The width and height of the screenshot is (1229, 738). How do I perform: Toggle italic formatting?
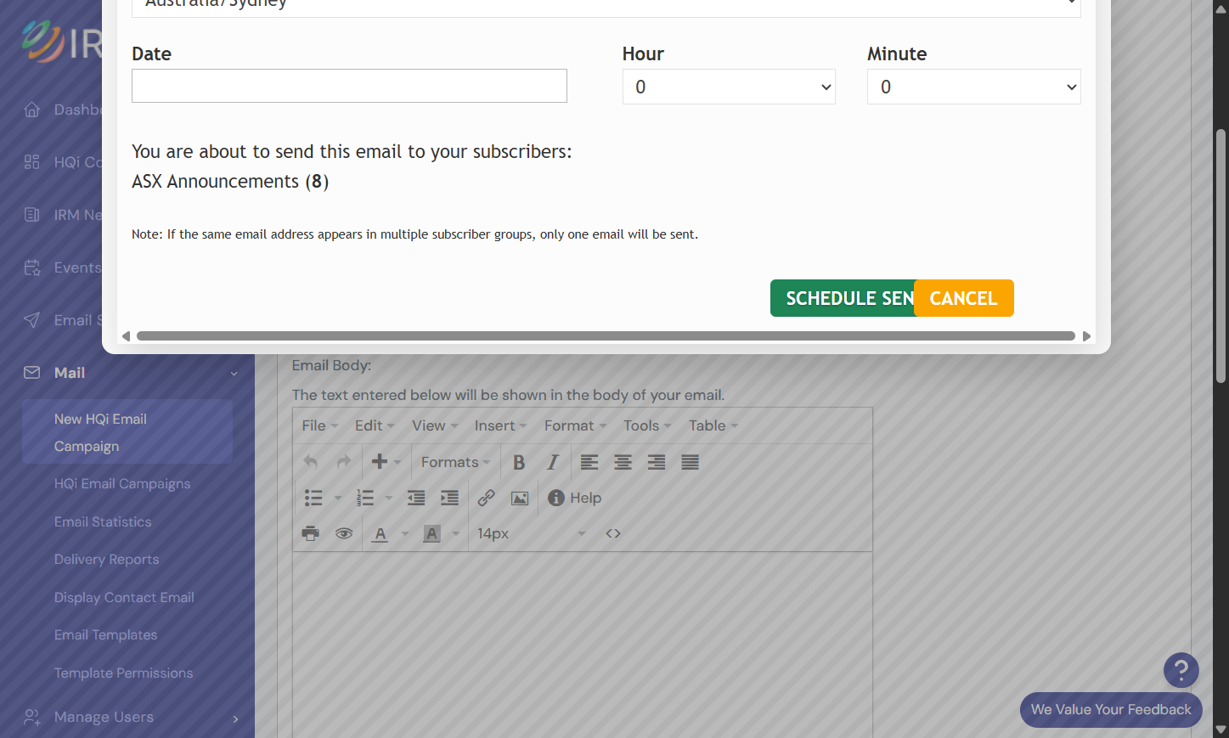pos(553,462)
